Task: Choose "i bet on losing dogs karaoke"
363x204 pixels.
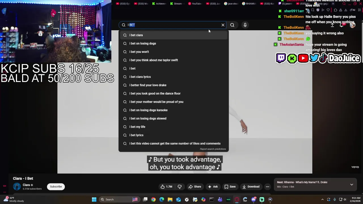Action: pyautogui.click(x=173, y=110)
